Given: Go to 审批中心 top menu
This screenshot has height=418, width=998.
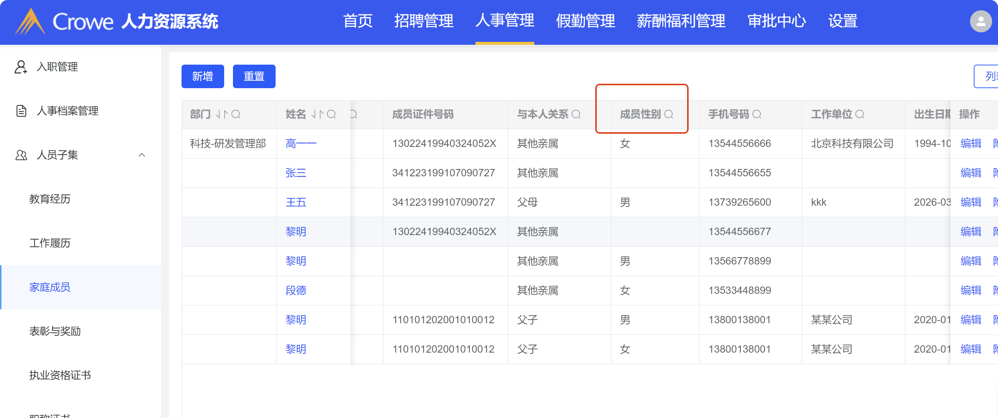Looking at the screenshot, I should click(x=776, y=21).
